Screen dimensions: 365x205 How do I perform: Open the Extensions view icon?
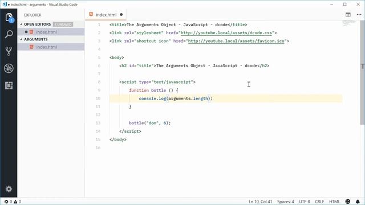[x=9, y=85]
